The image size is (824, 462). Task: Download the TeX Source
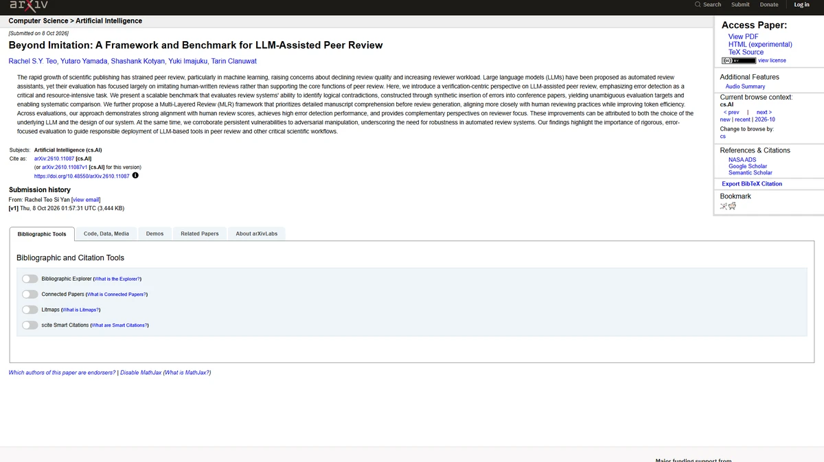click(x=746, y=52)
